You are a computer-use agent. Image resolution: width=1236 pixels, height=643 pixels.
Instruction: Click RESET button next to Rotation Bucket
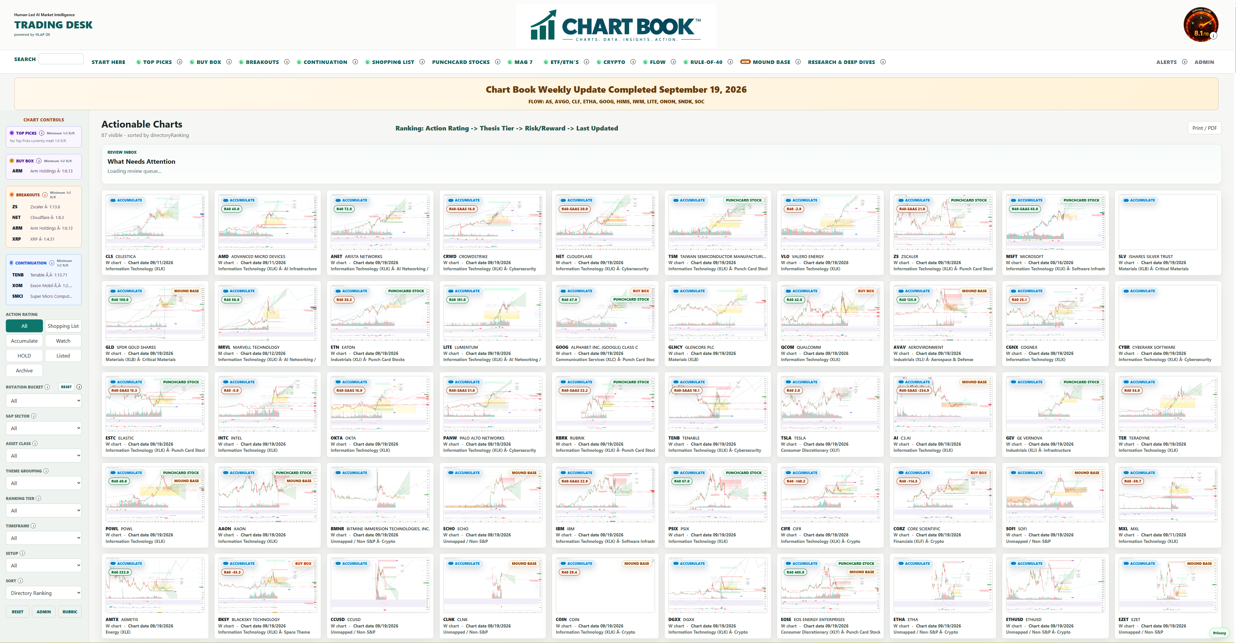[66, 387]
